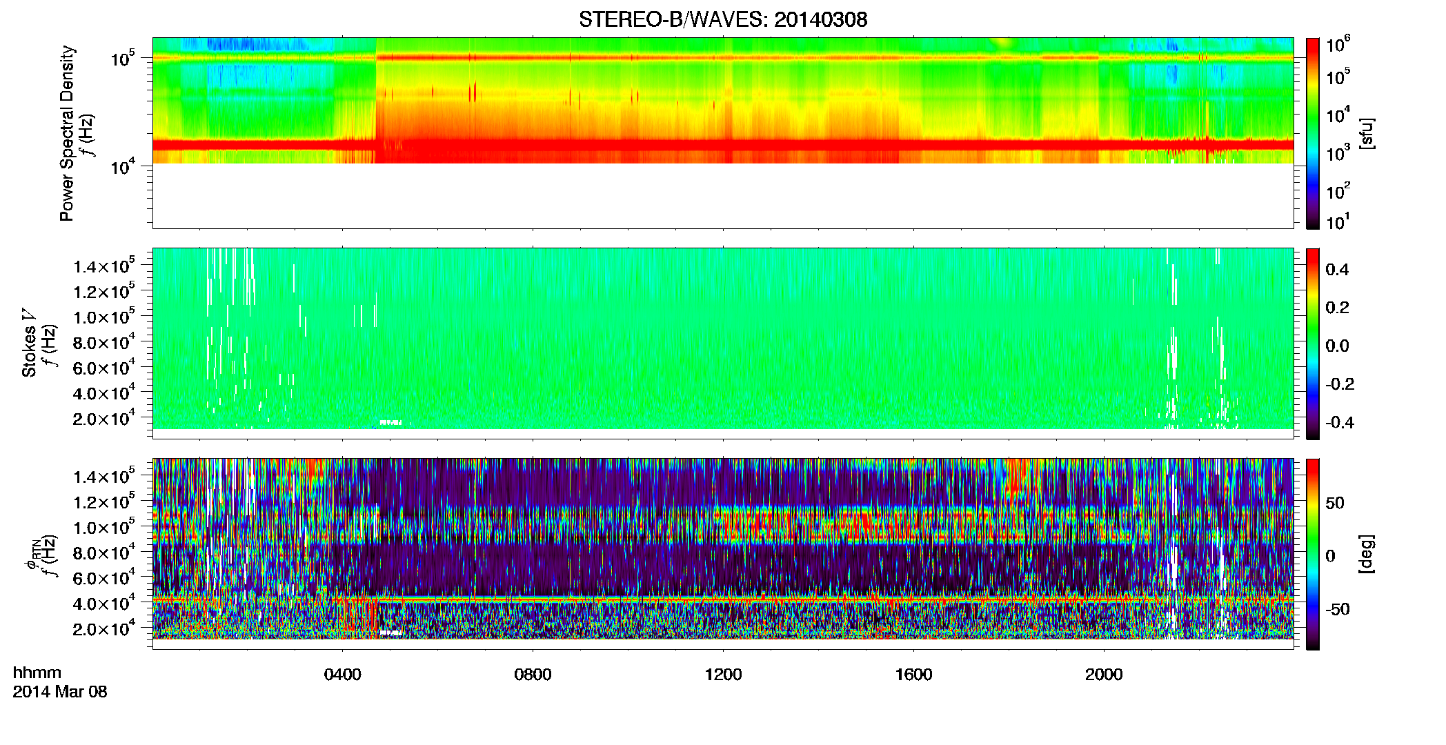Click the [deg] colorbar unit label
Image resolution: width=1446 pixels, height=745 pixels.
click(x=1367, y=554)
